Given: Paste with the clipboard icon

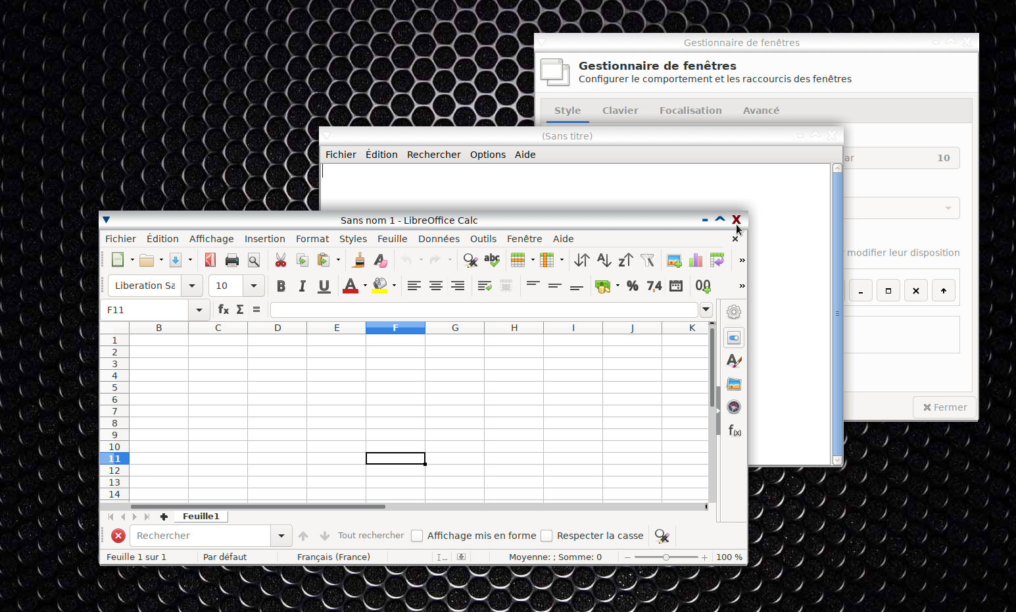Looking at the screenshot, I should pyautogui.click(x=324, y=260).
